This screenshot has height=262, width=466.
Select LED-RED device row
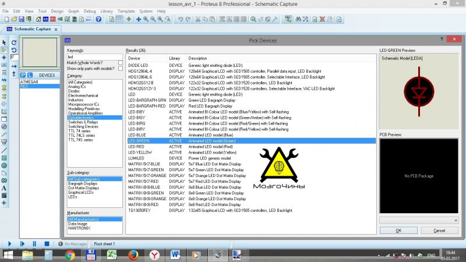pyautogui.click(x=252, y=147)
